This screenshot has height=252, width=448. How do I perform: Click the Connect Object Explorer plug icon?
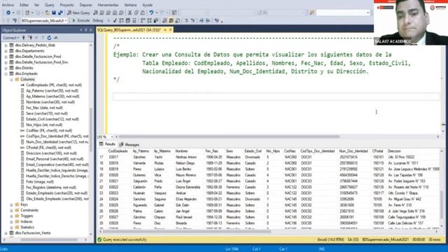click(23, 38)
